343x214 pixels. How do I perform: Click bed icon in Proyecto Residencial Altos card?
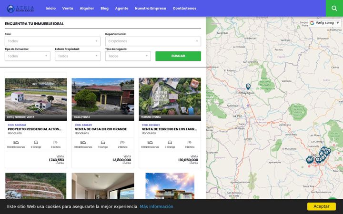pos(16,142)
